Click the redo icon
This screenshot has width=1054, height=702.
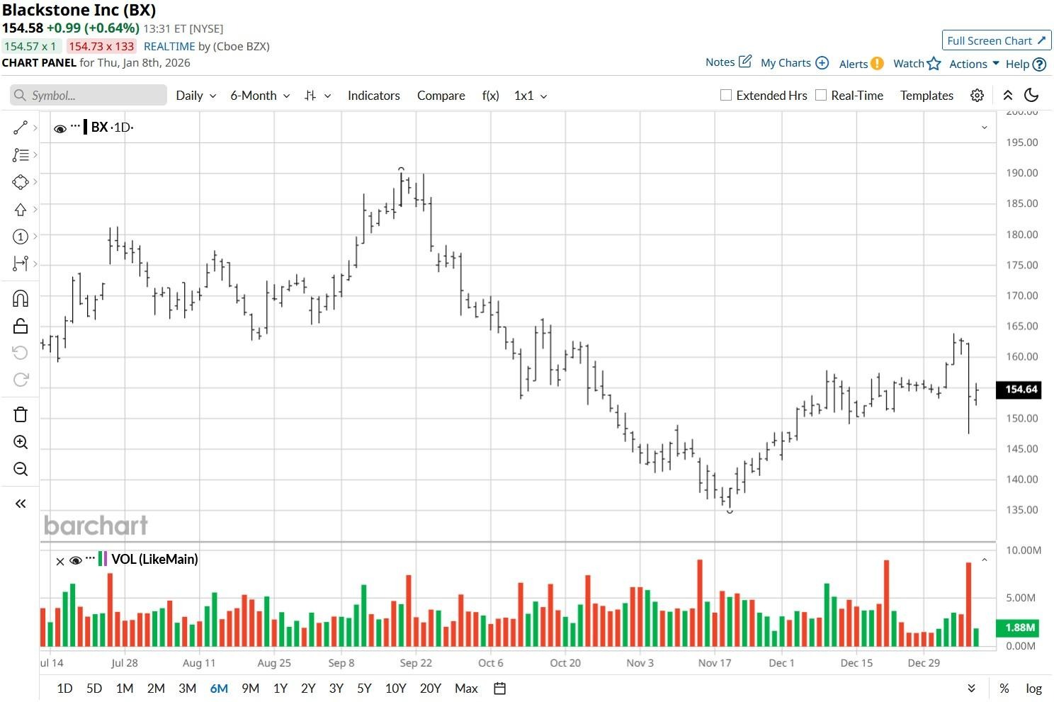coord(21,380)
